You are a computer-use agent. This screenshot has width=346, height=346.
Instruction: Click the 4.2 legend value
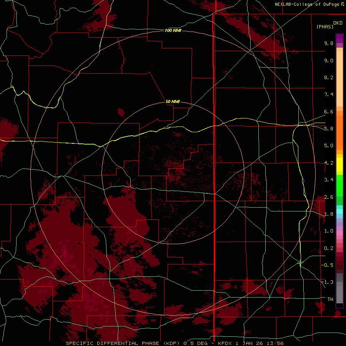(x=329, y=163)
